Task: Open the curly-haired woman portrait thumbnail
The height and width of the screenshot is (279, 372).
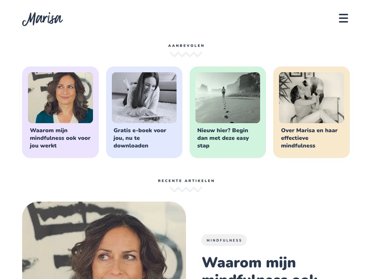Action: coord(61,98)
